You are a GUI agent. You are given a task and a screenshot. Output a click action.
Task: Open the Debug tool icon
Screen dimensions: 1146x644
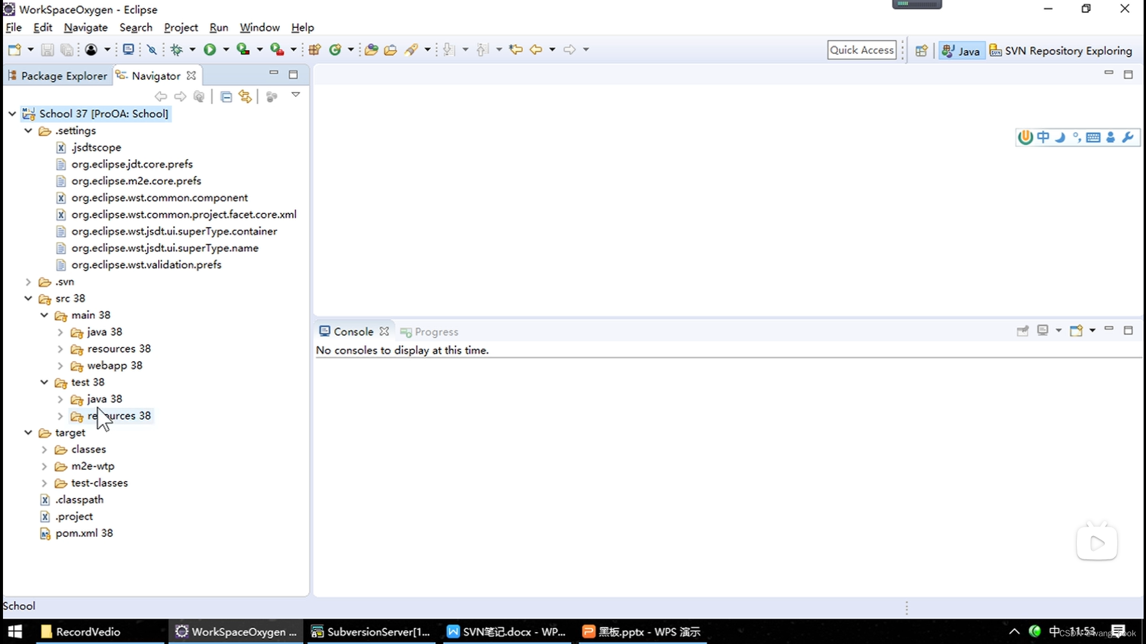pos(176,49)
